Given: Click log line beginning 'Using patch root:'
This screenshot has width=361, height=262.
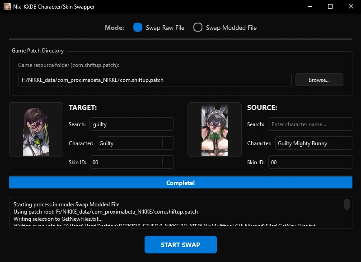Looking at the screenshot, I should [x=105, y=212].
